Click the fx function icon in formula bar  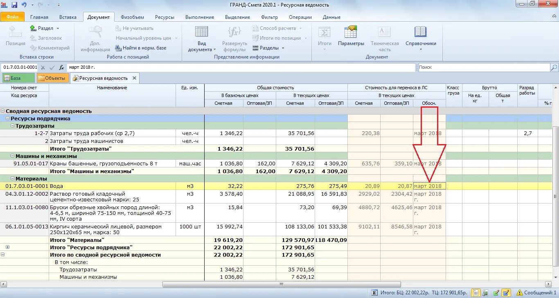61,68
